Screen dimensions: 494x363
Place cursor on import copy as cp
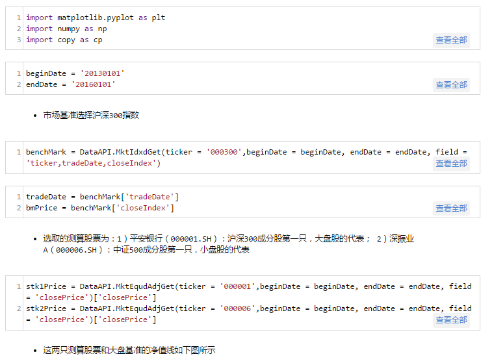(x=64, y=40)
